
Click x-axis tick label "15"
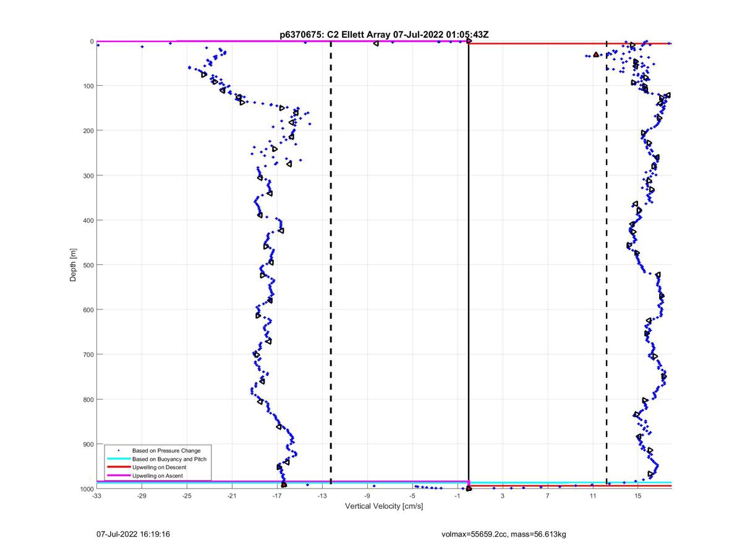[x=638, y=495]
